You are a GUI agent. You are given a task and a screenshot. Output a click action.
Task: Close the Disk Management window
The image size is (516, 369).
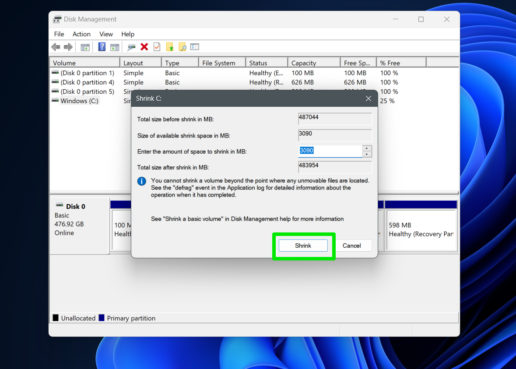(446, 19)
